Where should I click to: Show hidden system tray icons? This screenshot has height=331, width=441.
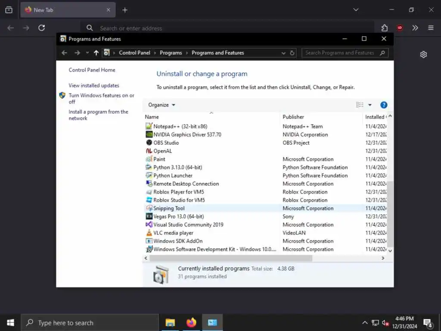[x=364, y=322]
